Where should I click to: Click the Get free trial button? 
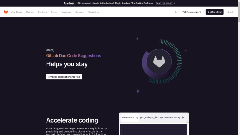[x=214, y=12]
